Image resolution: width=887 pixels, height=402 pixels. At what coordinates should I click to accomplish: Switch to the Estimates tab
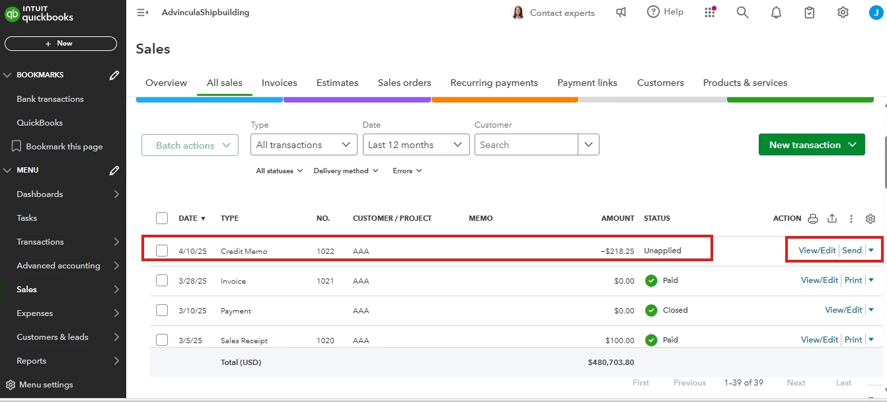(x=337, y=83)
